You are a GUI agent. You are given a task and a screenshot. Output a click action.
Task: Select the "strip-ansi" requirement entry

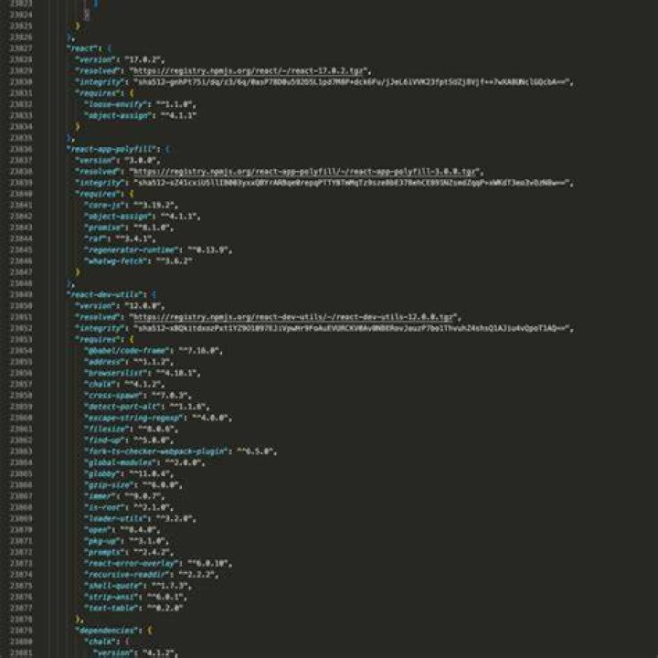coord(135,597)
